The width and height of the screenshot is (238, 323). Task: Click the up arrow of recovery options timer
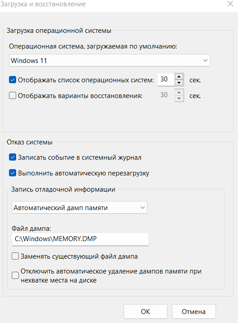point(179,93)
